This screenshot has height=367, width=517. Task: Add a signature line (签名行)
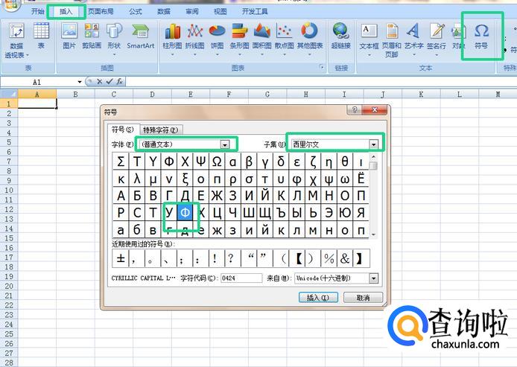point(437,39)
